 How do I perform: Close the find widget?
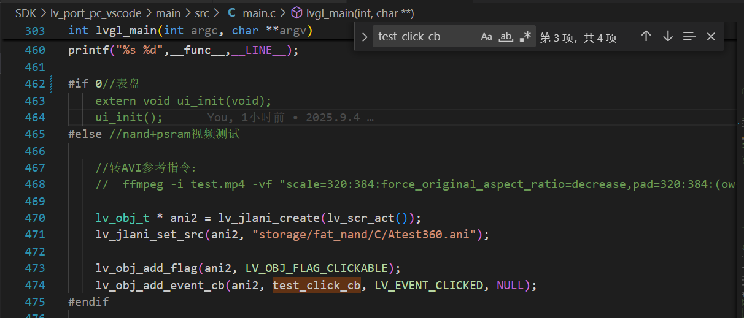point(711,37)
